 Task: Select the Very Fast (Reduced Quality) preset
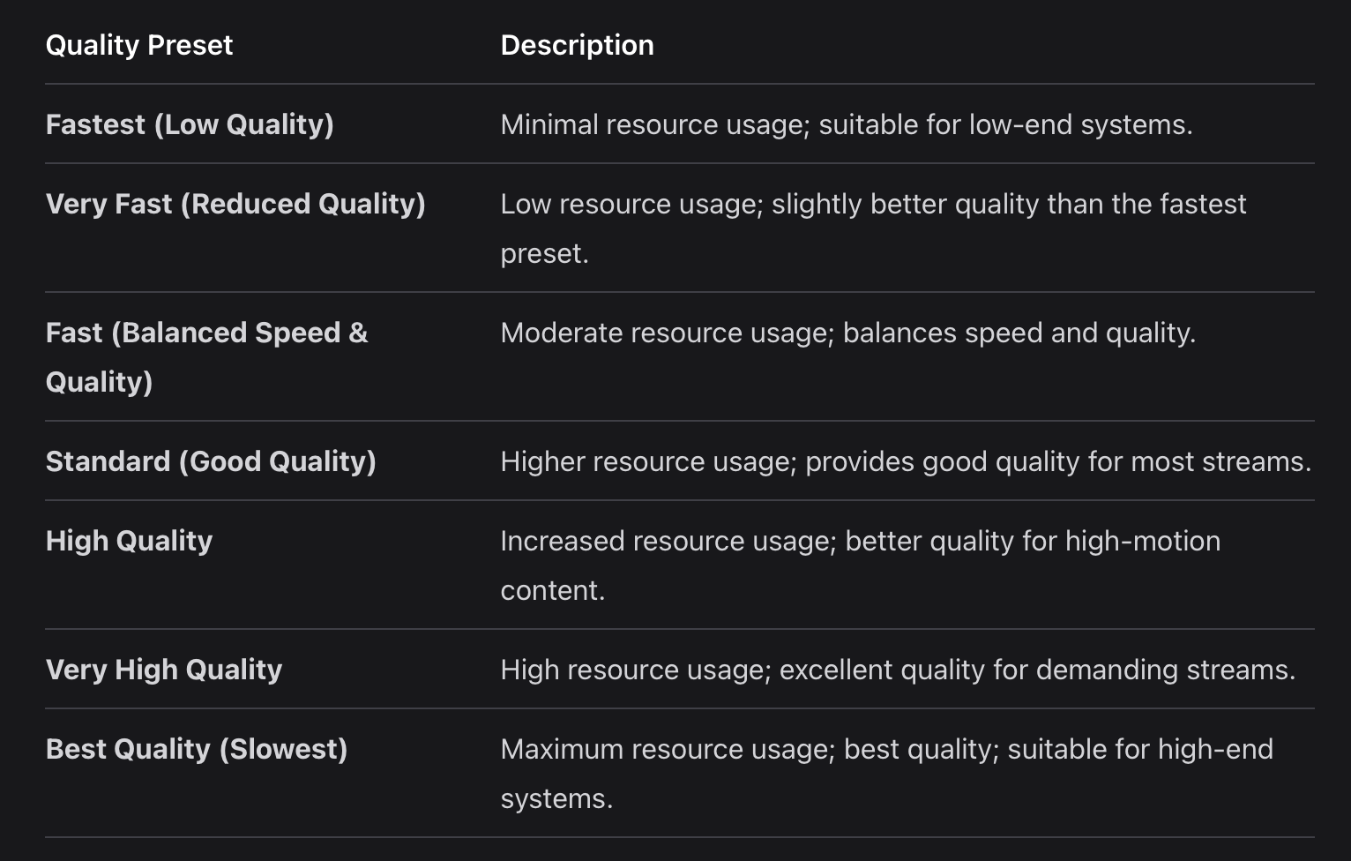[x=235, y=204]
